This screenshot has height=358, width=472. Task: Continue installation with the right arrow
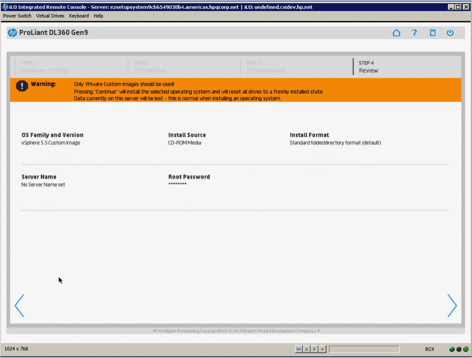(452, 306)
